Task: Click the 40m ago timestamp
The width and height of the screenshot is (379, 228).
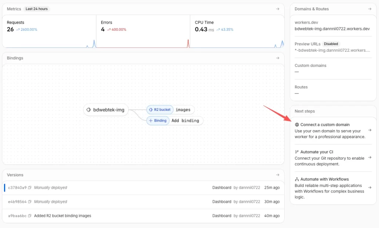Action: click(272, 216)
